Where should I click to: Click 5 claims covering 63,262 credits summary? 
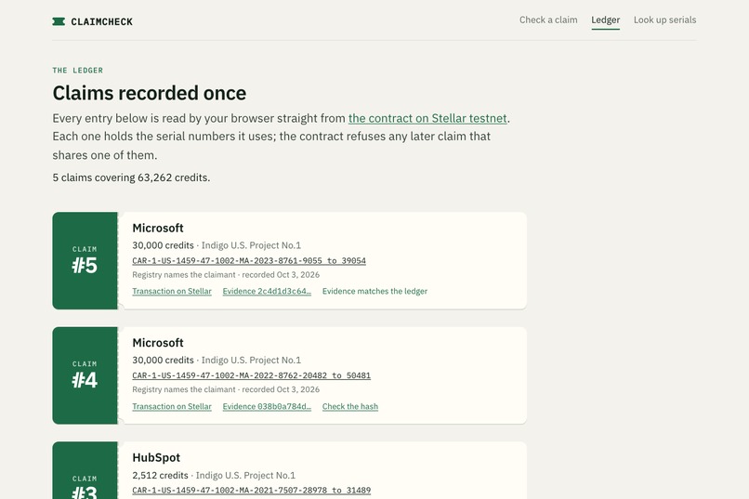(x=131, y=177)
